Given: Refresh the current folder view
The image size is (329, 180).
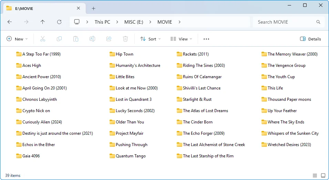Looking at the screenshot, I should click(59, 22).
